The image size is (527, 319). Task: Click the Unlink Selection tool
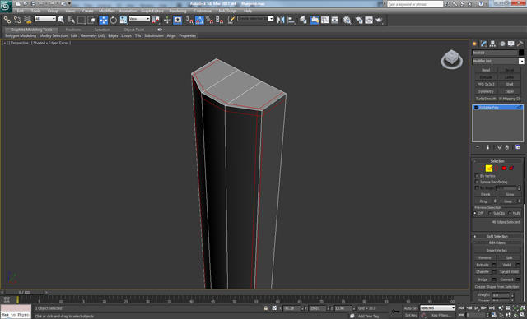point(17,20)
